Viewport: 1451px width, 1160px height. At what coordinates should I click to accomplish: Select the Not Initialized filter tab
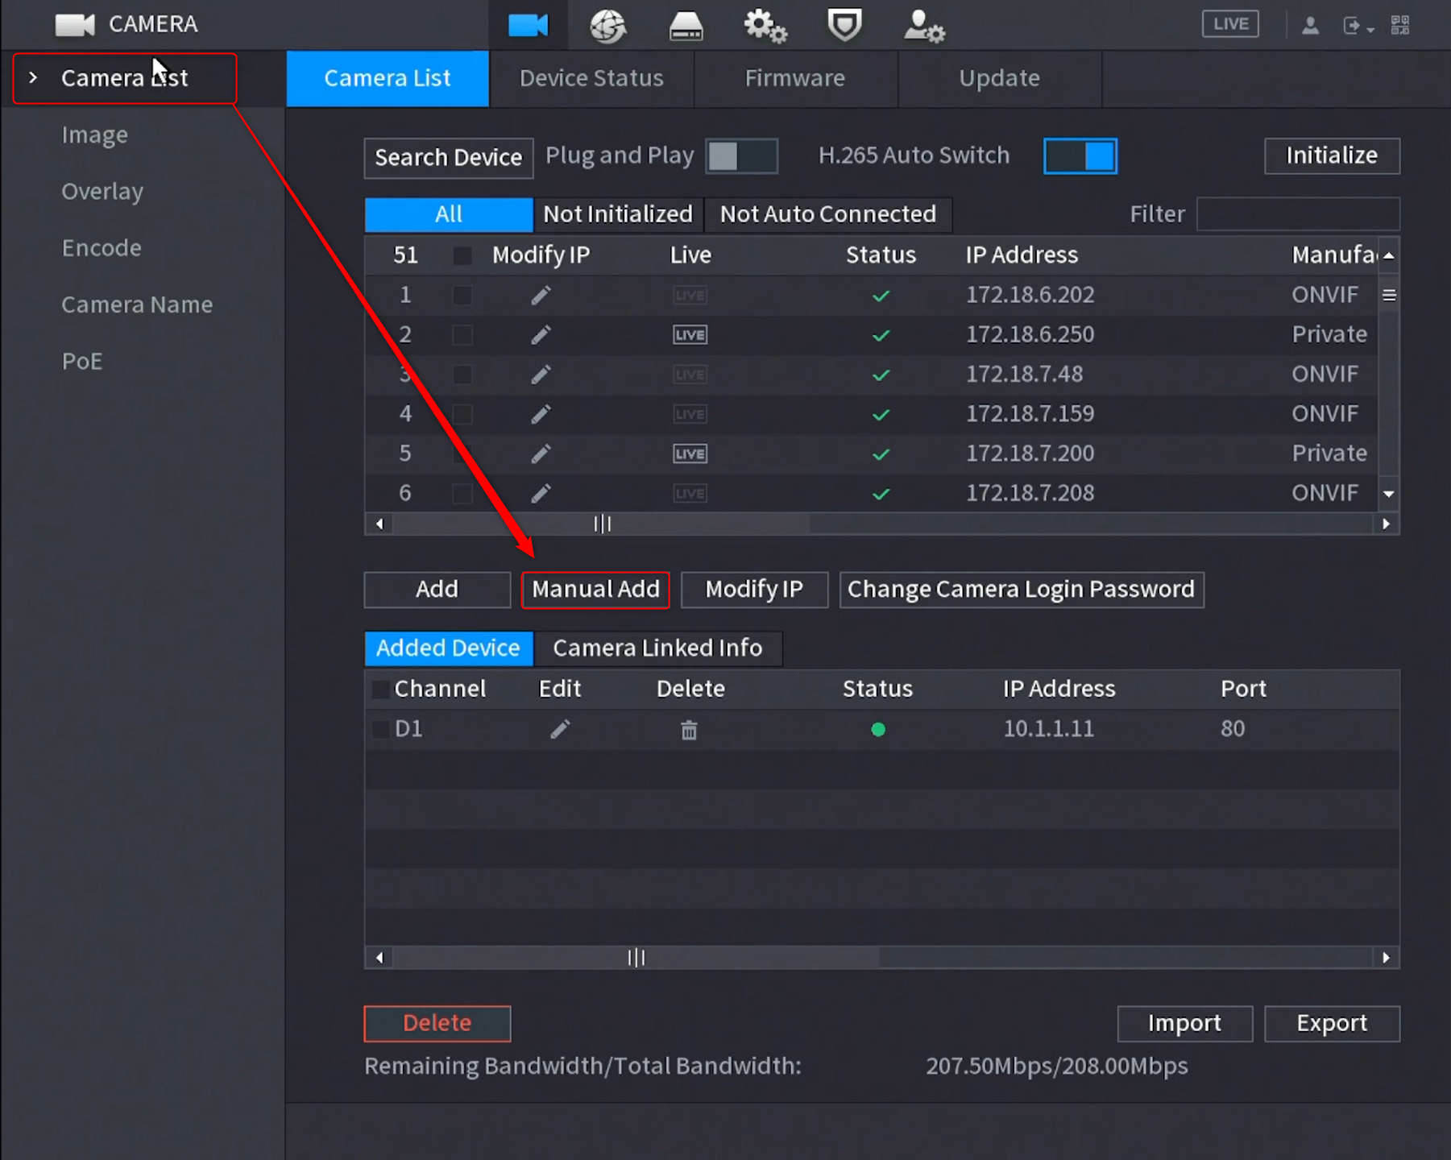click(618, 214)
